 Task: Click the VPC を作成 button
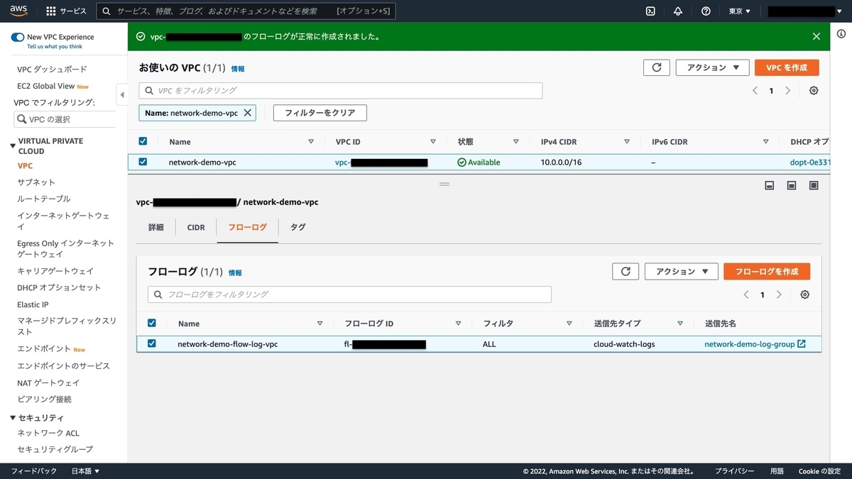click(x=787, y=67)
